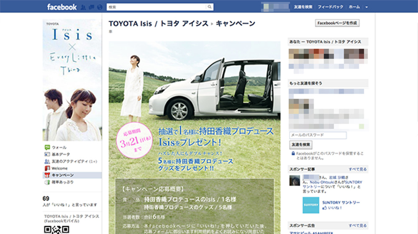Image resolution: width=418 pixels, height=234 pixels.
Task: Click the search magnifier button
Action: (210, 7)
